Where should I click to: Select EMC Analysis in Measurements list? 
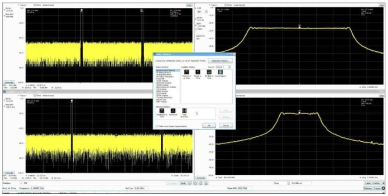161,102
